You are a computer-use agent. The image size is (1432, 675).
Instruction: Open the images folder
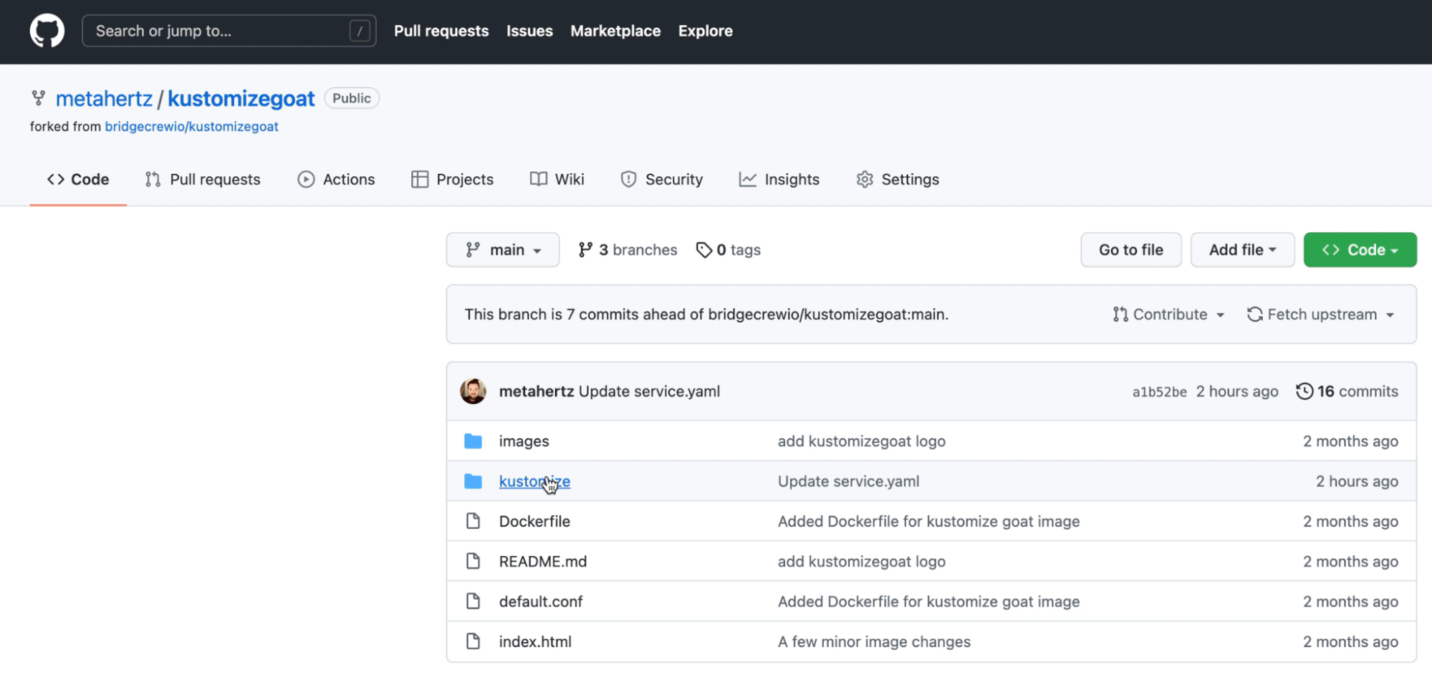(524, 441)
